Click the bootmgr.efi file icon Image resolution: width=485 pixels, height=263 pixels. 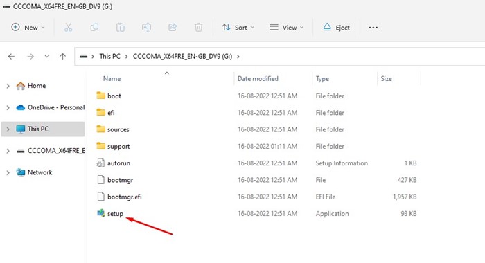(100, 197)
